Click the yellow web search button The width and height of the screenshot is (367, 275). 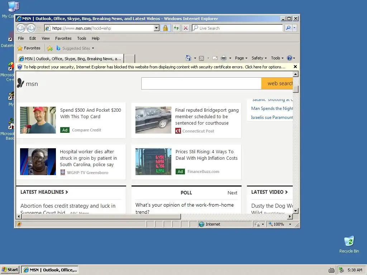point(277,83)
